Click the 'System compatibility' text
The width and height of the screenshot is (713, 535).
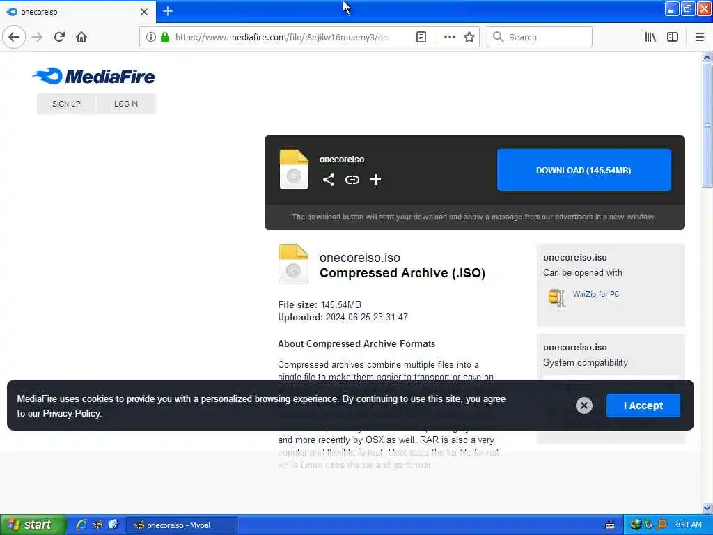(585, 362)
